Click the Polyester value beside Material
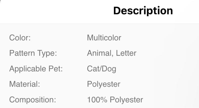Screen dimensions: 199x108 [x=103, y=84]
